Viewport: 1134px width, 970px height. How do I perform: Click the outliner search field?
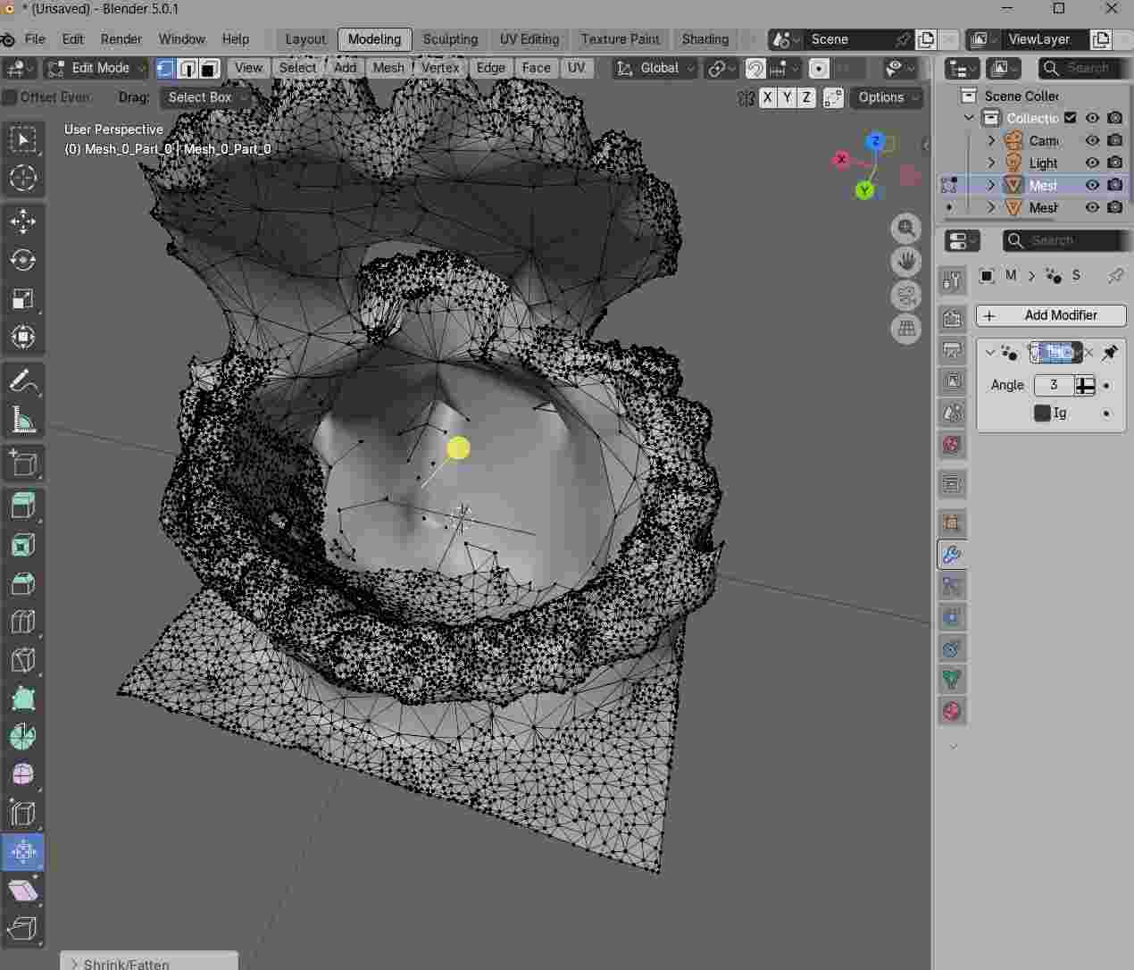click(x=1080, y=68)
